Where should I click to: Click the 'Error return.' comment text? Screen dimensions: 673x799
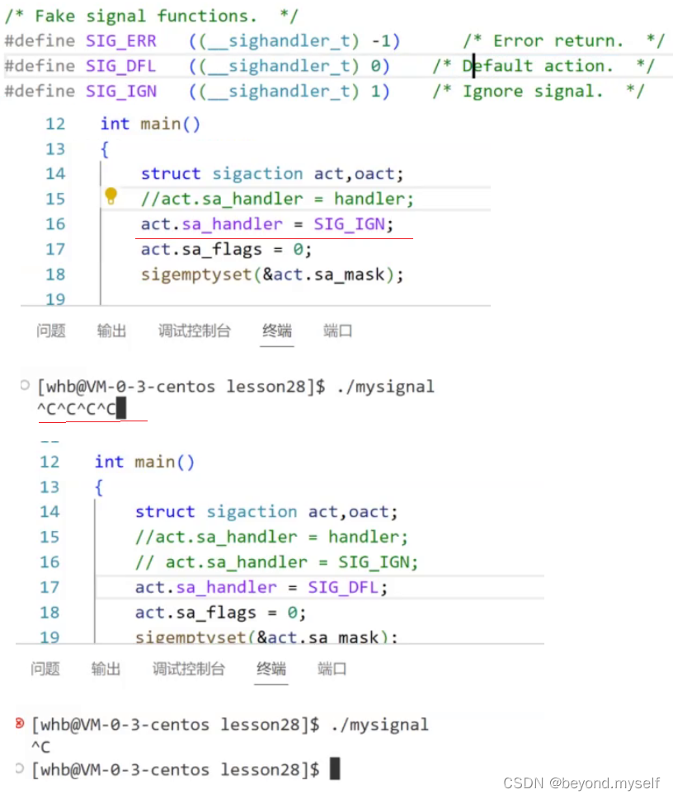pos(558,40)
